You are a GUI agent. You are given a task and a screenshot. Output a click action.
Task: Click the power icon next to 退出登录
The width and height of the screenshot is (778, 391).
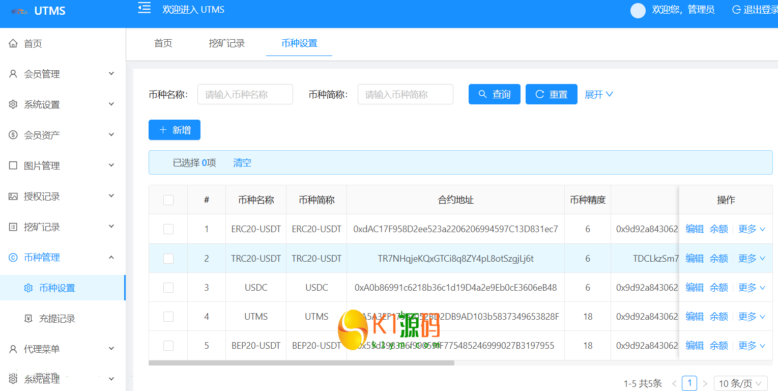736,10
